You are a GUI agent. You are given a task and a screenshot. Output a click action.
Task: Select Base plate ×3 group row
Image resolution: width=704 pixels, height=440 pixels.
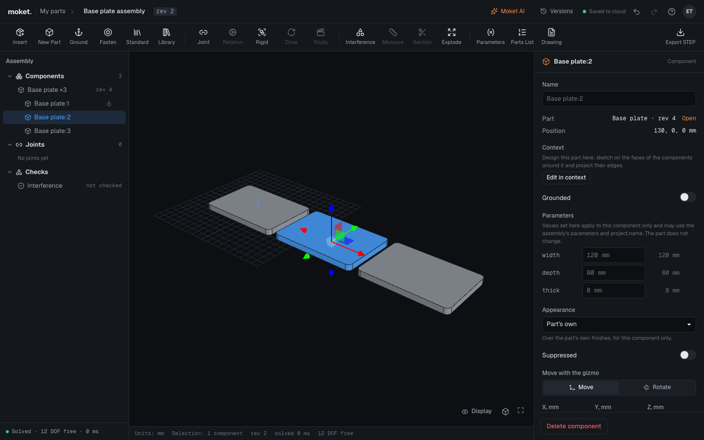coord(65,90)
